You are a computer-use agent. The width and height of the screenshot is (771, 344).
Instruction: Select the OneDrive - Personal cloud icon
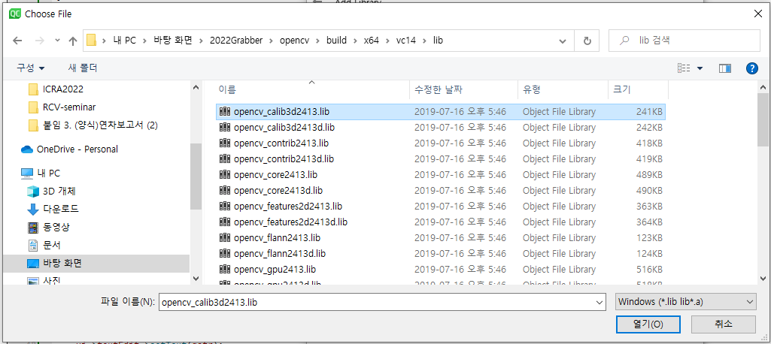pos(27,149)
